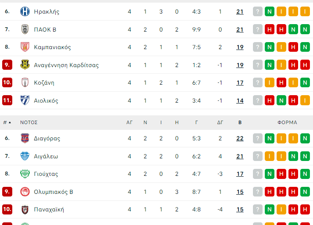This screenshot has width=313, height=225.
Task: Click Ηρακλής green N form badge
Action: point(269,12)
